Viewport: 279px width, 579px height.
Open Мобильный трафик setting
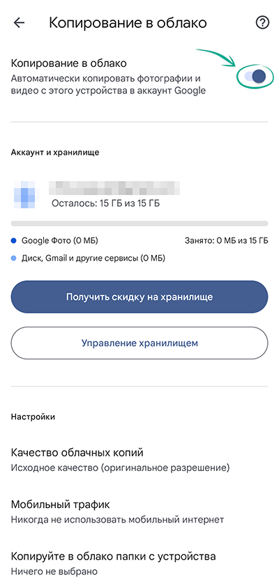(139, 511)
